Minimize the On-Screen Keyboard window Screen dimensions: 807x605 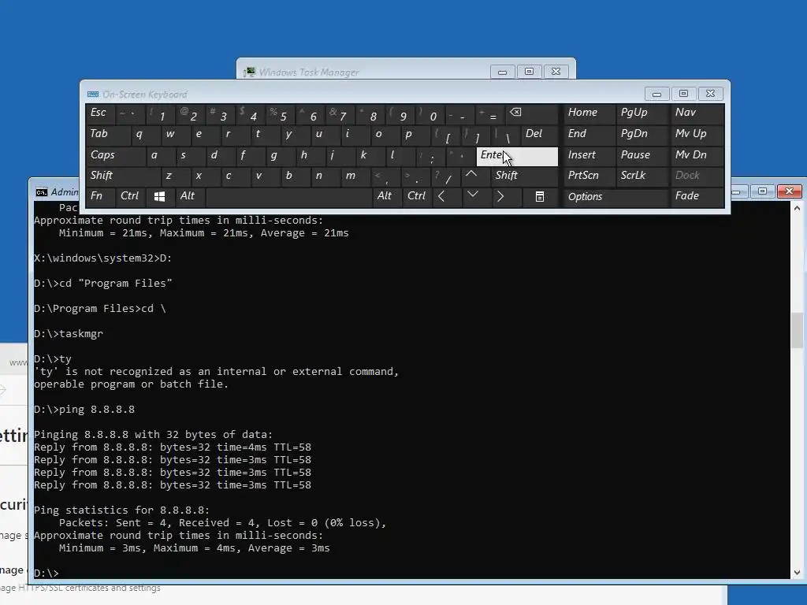pyautogui.click(x=656, y=94)
